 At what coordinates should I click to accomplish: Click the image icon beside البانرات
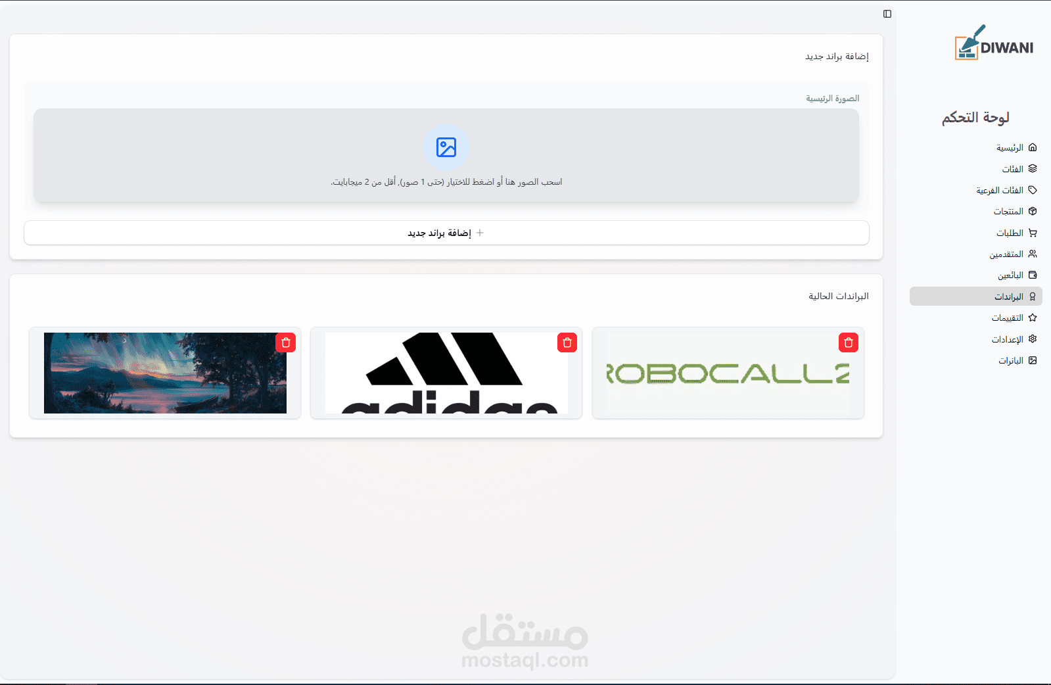(x=1033, y=360)
